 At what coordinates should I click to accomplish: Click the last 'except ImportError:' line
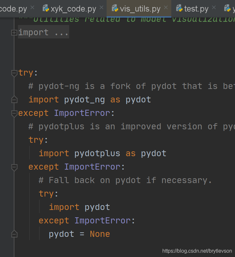87,221
